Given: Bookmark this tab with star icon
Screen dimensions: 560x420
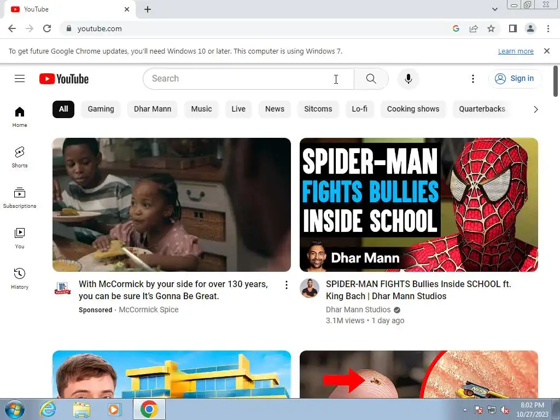Looking at the screenshot, I should [x=491, y=28].
